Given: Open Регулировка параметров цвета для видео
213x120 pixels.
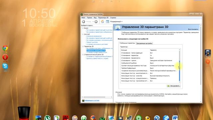Looking at the screenshot, I should point(100,30).
